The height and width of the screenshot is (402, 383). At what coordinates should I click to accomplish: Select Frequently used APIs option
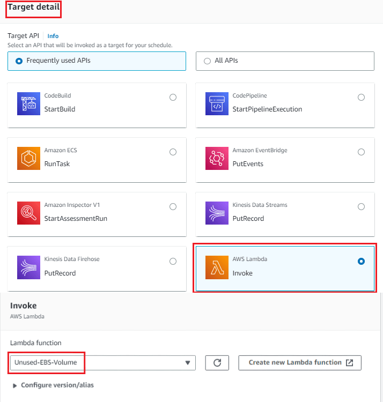[97, 61]
